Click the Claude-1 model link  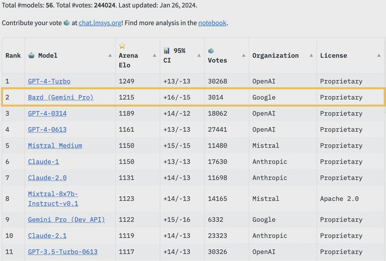[x=43, y=162]
